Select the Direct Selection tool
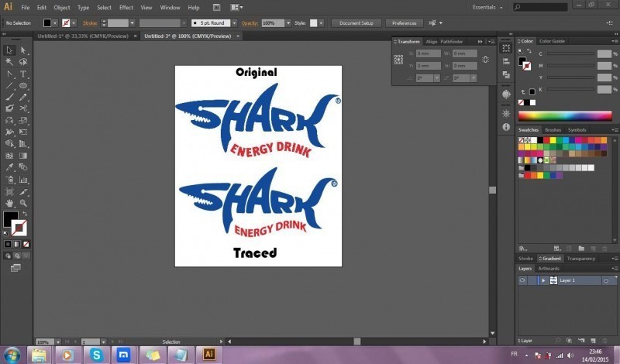The width and height of the screenshot is (620, 364). pyautogui.click(x=23, y=50)
